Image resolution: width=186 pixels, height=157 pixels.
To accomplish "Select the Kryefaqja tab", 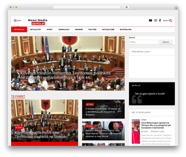I will point(19,29).
